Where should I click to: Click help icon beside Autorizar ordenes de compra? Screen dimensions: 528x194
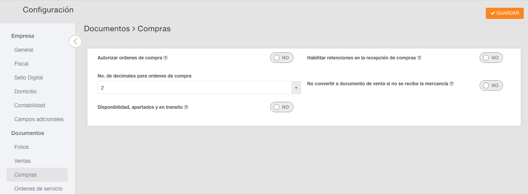tap(166, 58)
